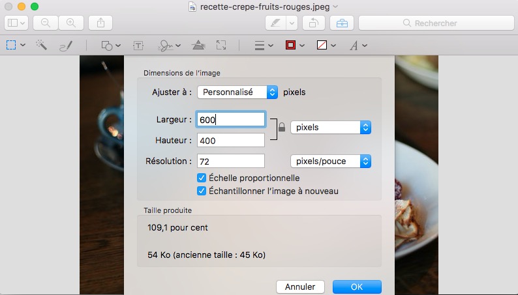This screenshot has width=518, height=295.
Task: Select the Text tool
Action: click(138, 45)
